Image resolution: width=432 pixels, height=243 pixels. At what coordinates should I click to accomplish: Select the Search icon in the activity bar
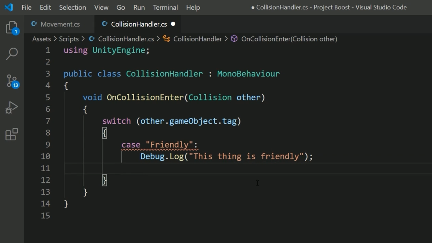12,54
